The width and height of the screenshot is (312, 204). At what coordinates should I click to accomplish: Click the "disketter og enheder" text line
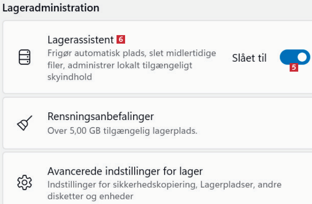point(90,195)
